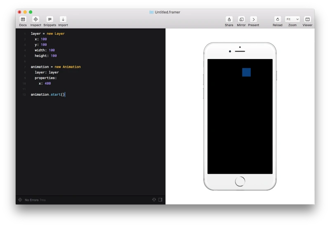This screenshot has width=330, height=226.
Task: Click the 'y: 100' code line
Action: pos(41,45)
